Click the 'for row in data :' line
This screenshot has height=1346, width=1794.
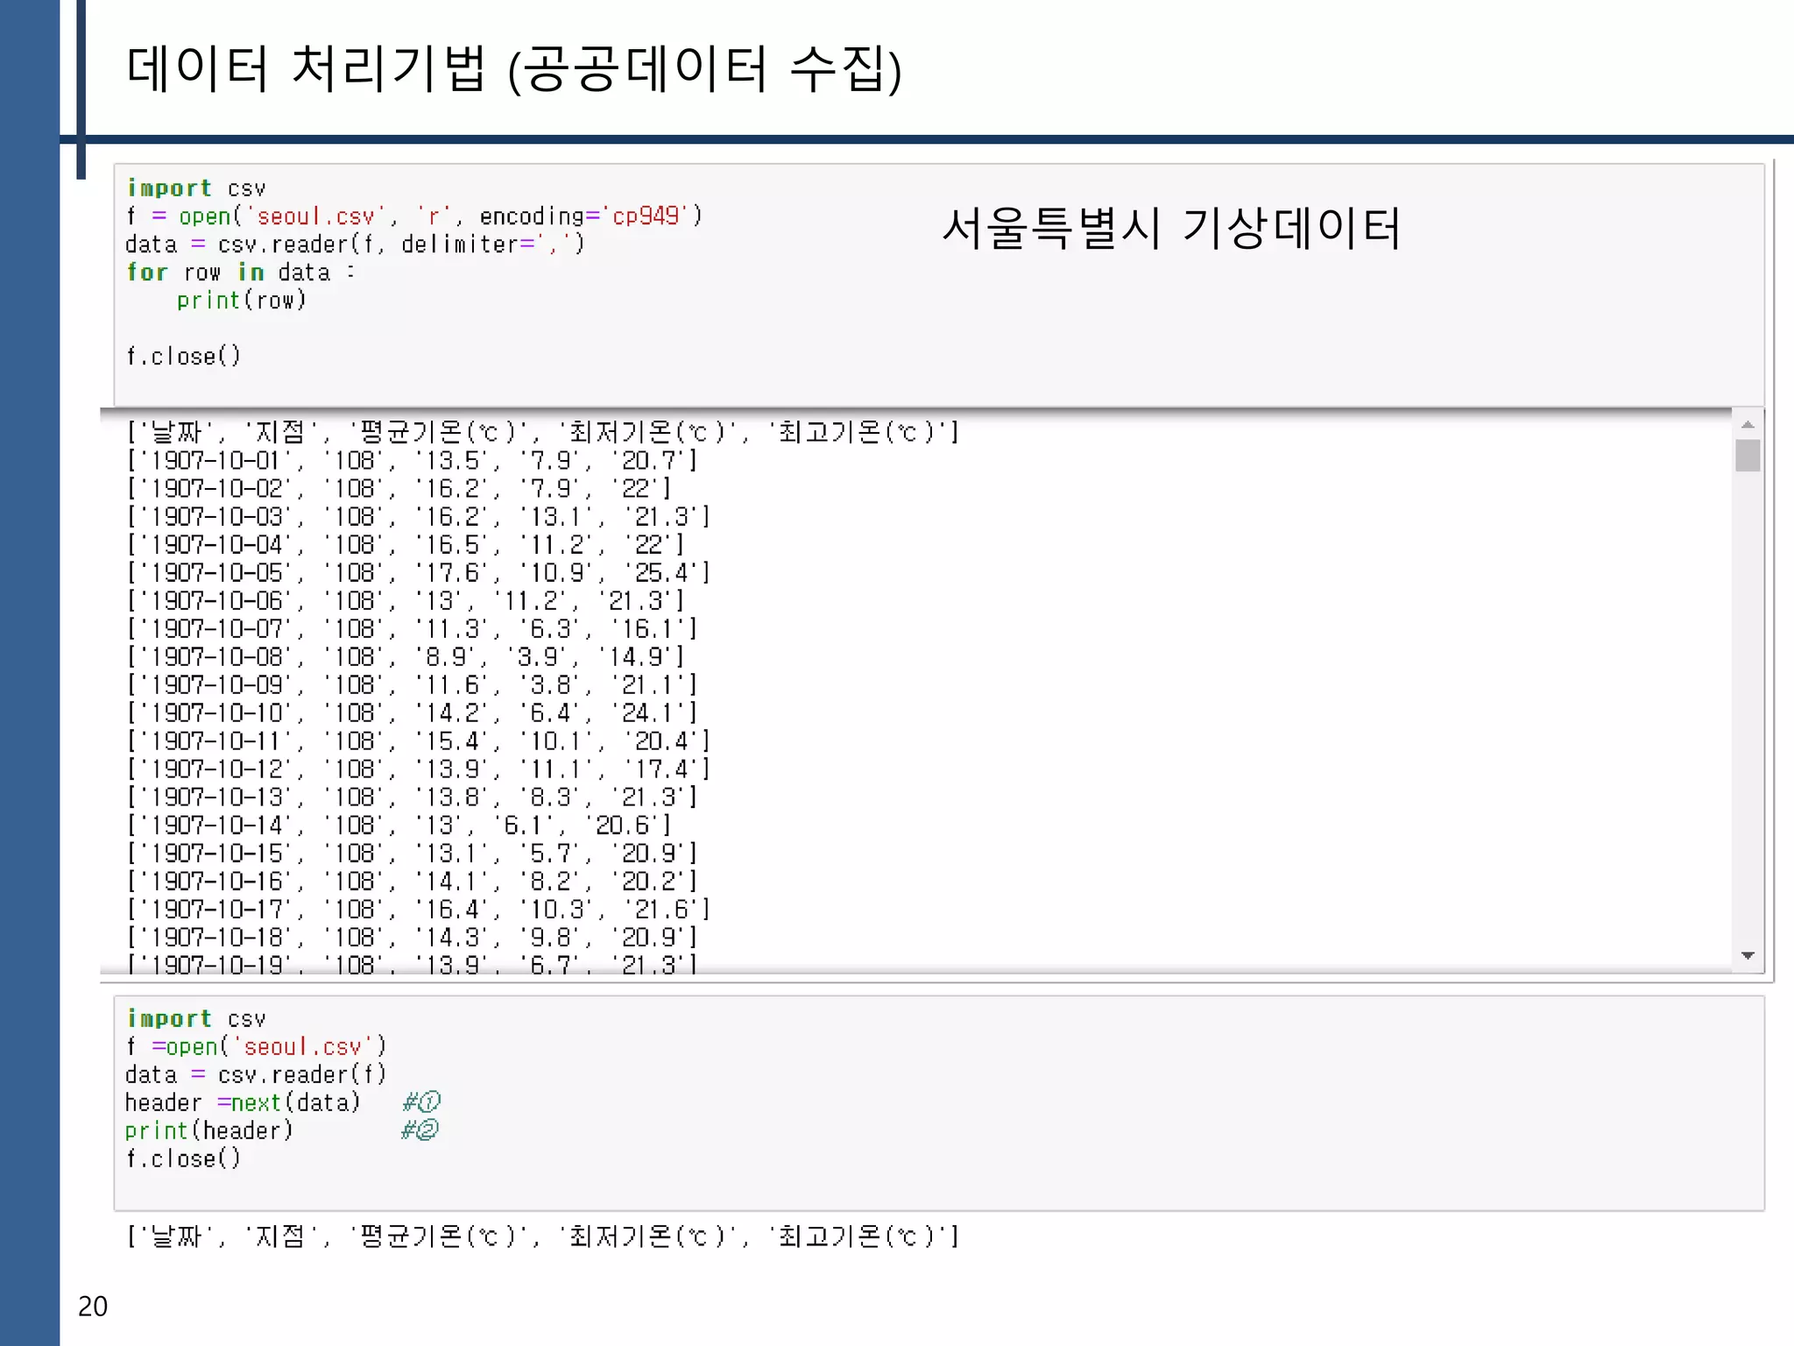tap(241, 273)
